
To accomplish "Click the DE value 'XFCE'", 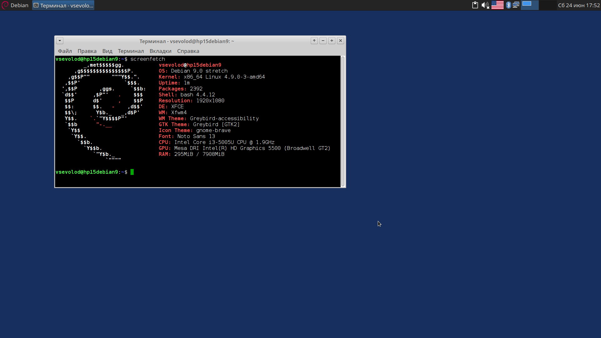I will coord(177,107).
